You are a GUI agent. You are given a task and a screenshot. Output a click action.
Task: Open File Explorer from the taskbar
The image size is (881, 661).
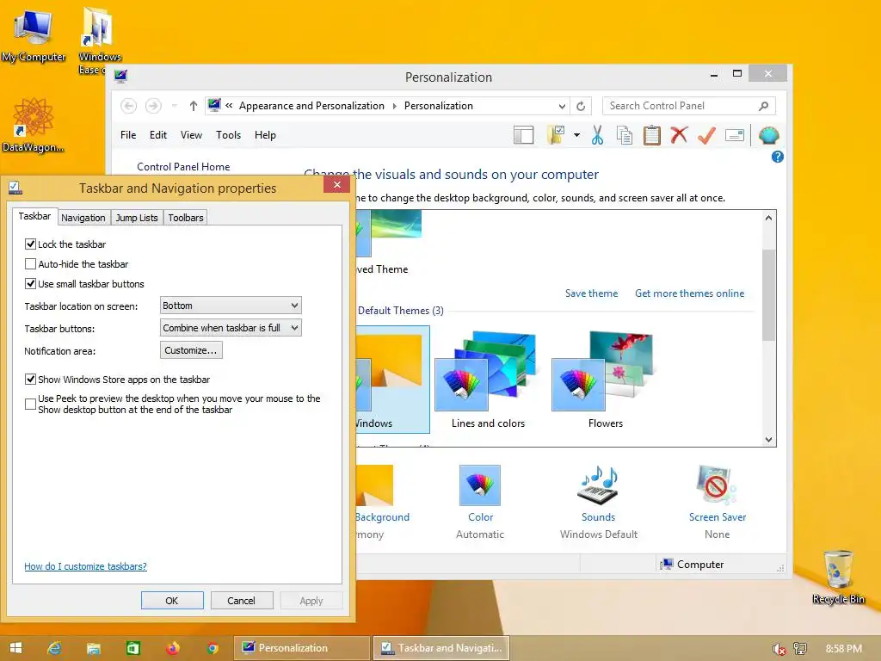(x=93, y=648)
